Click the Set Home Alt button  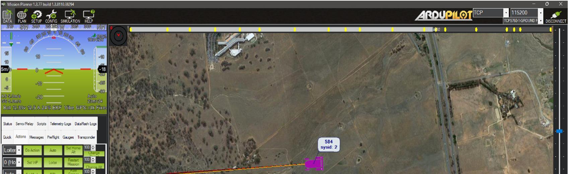(73, 150)
